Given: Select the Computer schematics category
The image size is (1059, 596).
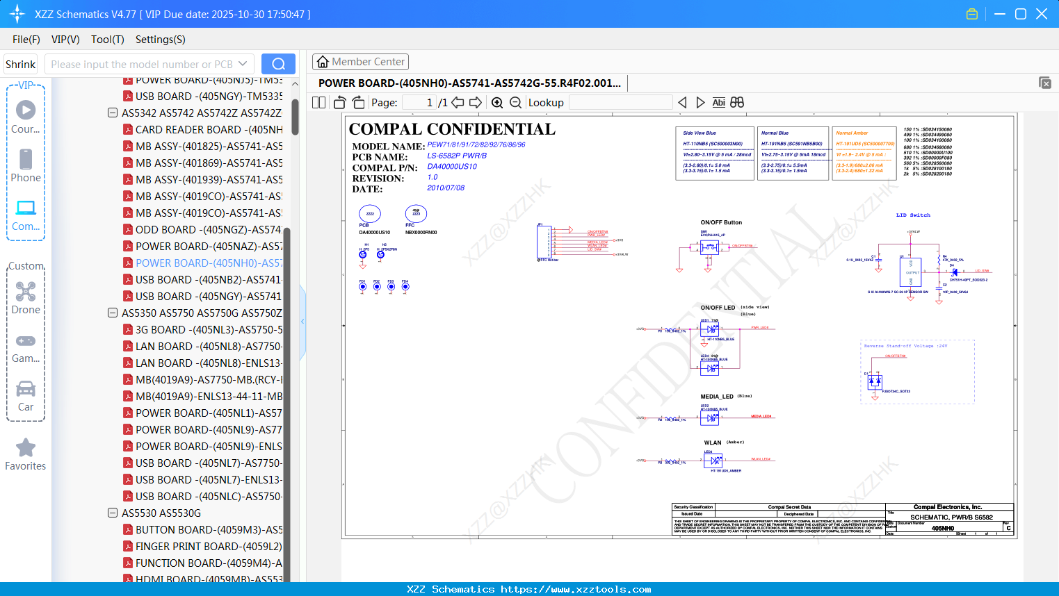Looking at the screenshot, I should (x=26, y=215).
